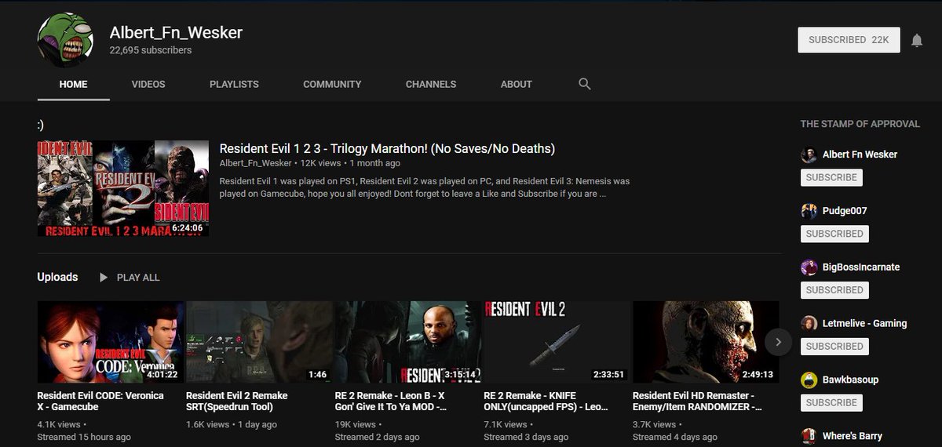Toggle Subscribed button under Pudge007
942x447 pixels.
[834, 234]
